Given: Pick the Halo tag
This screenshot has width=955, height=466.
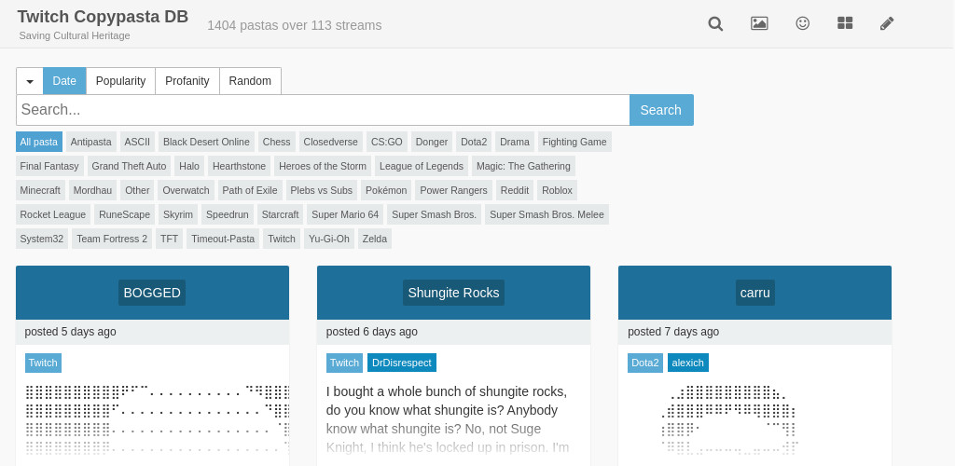Looking at the screenshot, I should click(x=189, y=166).
